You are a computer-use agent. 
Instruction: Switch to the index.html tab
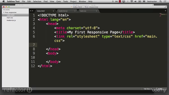[x=45, y=11]
